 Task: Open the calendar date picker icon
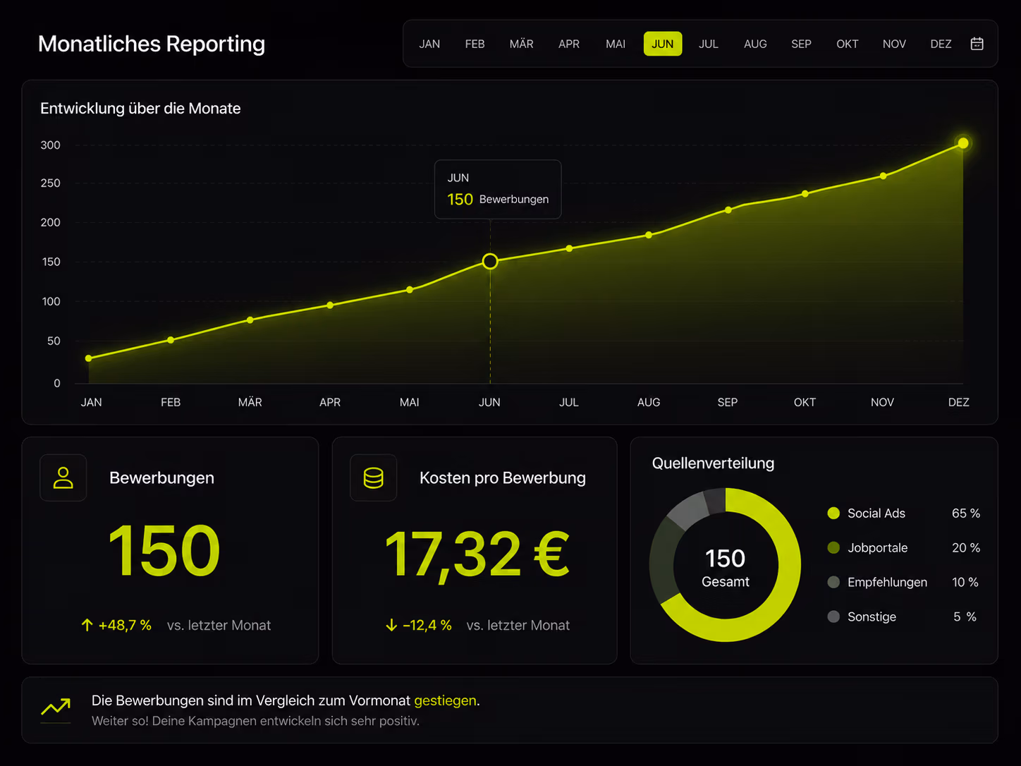(x=977, y=44)
